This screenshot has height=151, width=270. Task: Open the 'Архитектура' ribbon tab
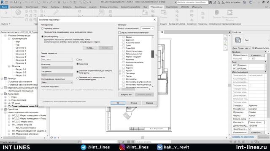click(x=16, y=7)
